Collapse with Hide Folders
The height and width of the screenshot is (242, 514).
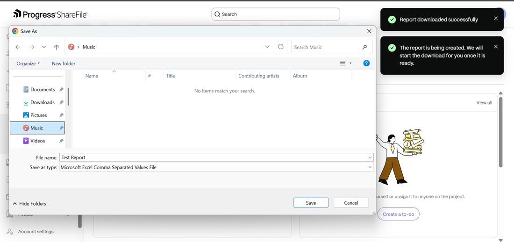coord(29,204)
